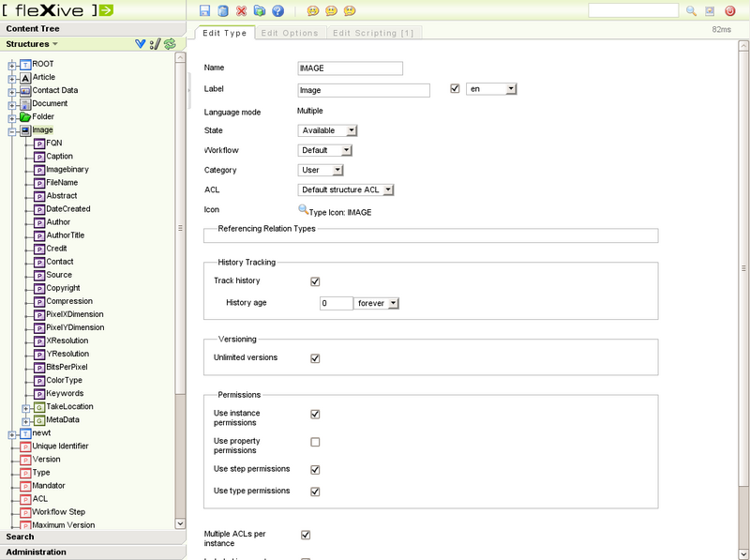Click the red power logout icon

729,11
